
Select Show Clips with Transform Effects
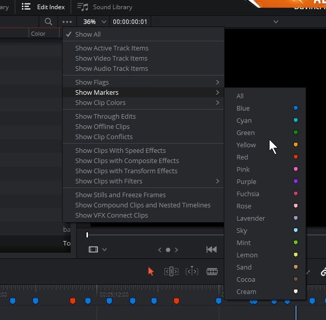(x=143, y=171)
